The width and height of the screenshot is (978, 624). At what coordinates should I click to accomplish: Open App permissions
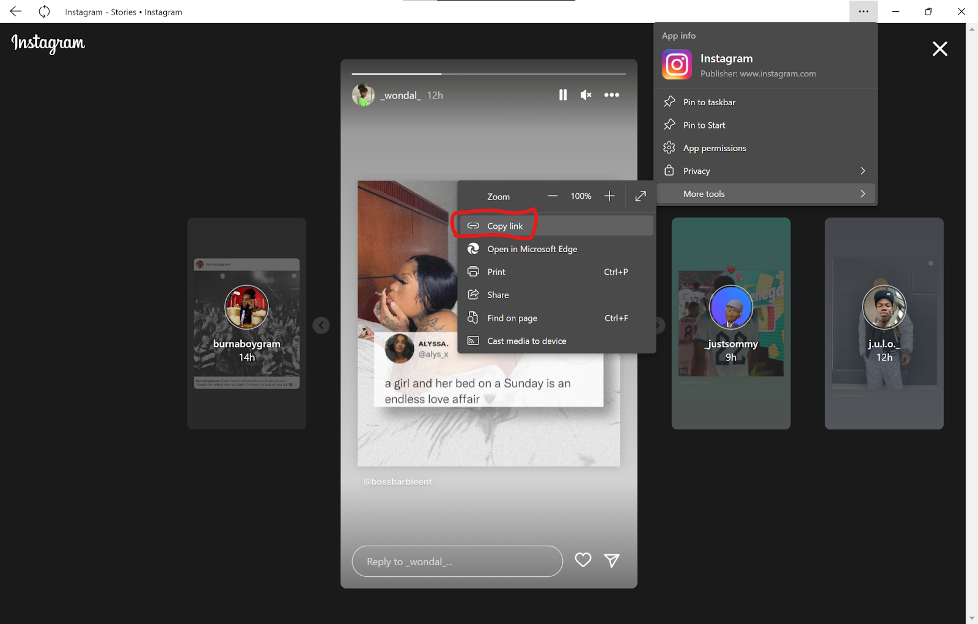tap(765, 148)
